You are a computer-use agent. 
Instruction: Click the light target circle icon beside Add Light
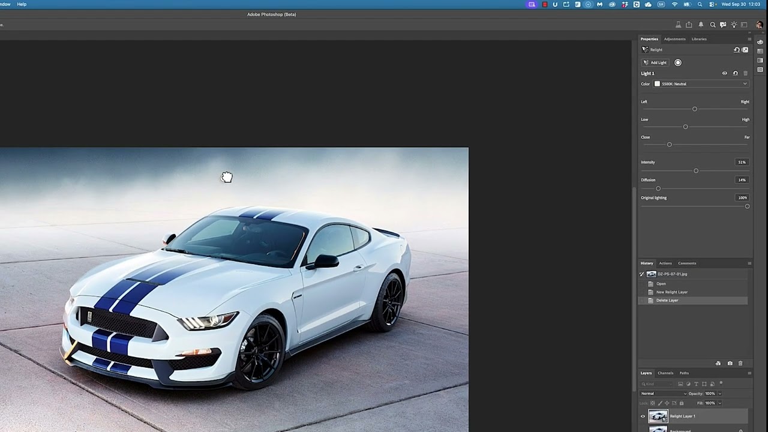tap(678, 62)
